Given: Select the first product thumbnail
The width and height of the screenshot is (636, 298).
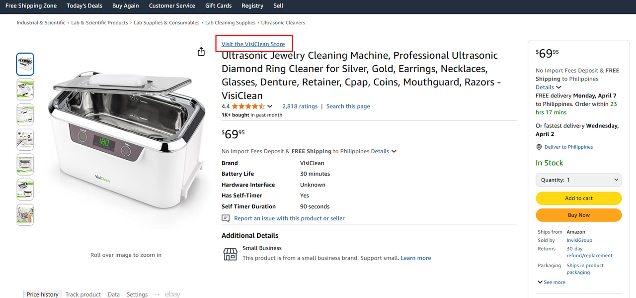Looking at the screenshot, I should (25, 64).
